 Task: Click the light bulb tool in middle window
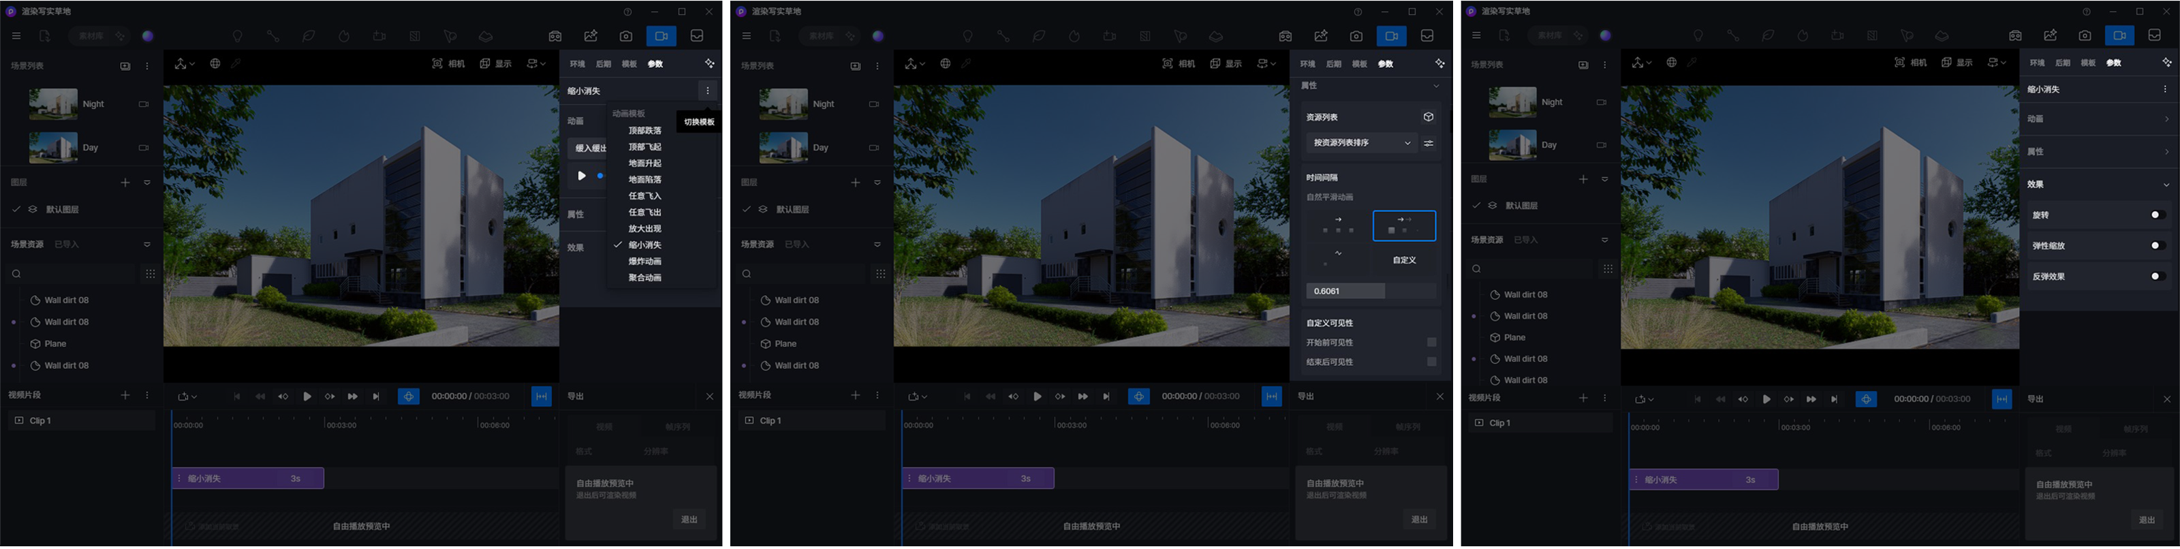coord(968,36)
